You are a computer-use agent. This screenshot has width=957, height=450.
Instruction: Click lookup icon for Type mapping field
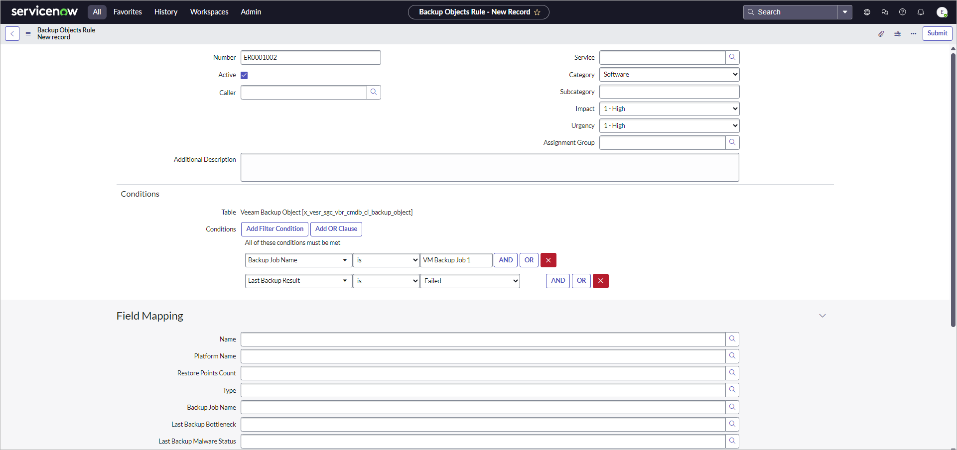pos(732,390)
